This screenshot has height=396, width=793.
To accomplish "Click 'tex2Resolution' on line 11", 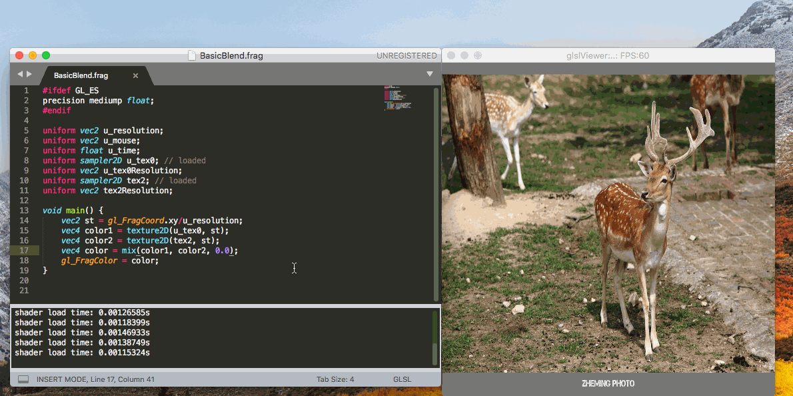I will point(135,191).
